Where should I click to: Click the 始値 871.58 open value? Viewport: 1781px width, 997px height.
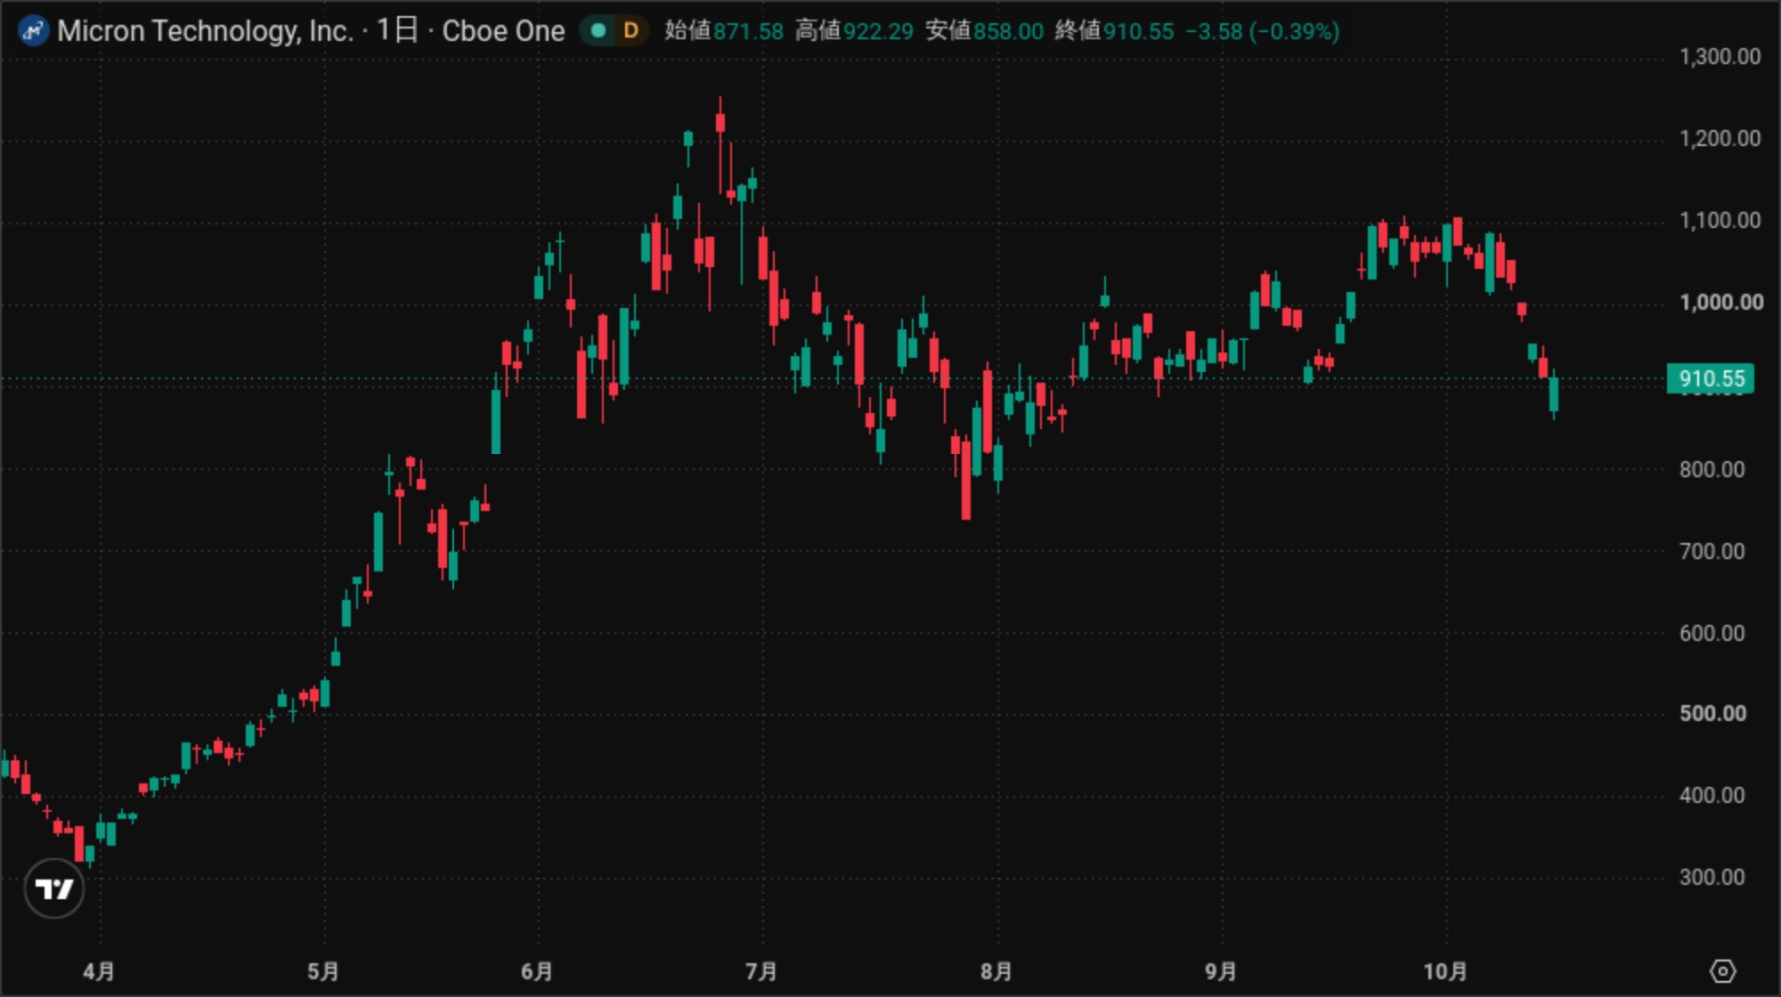[724, 31]
